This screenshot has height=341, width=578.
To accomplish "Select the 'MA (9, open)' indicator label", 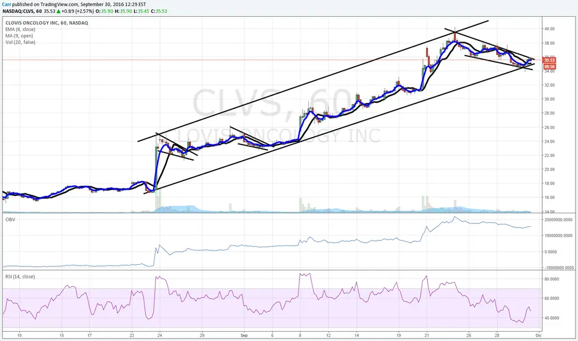I will pos(19,36).
